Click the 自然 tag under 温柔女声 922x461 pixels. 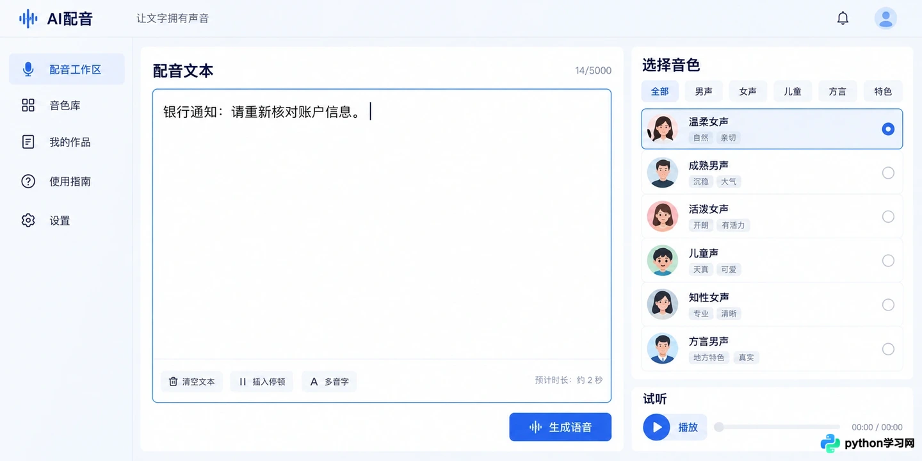click(701, 138)
